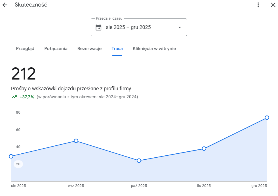Click the 212 total requests figure
The width and height of the screenshot is (278, 196).
pyautogui.click(x=23, y=74)
